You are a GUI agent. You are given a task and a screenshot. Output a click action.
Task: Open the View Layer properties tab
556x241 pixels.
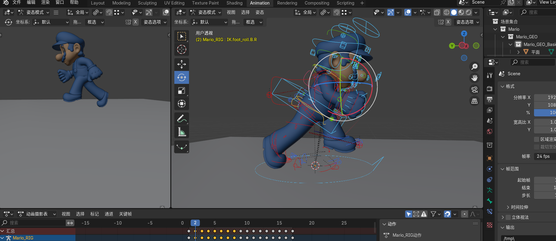coord(490,110)
